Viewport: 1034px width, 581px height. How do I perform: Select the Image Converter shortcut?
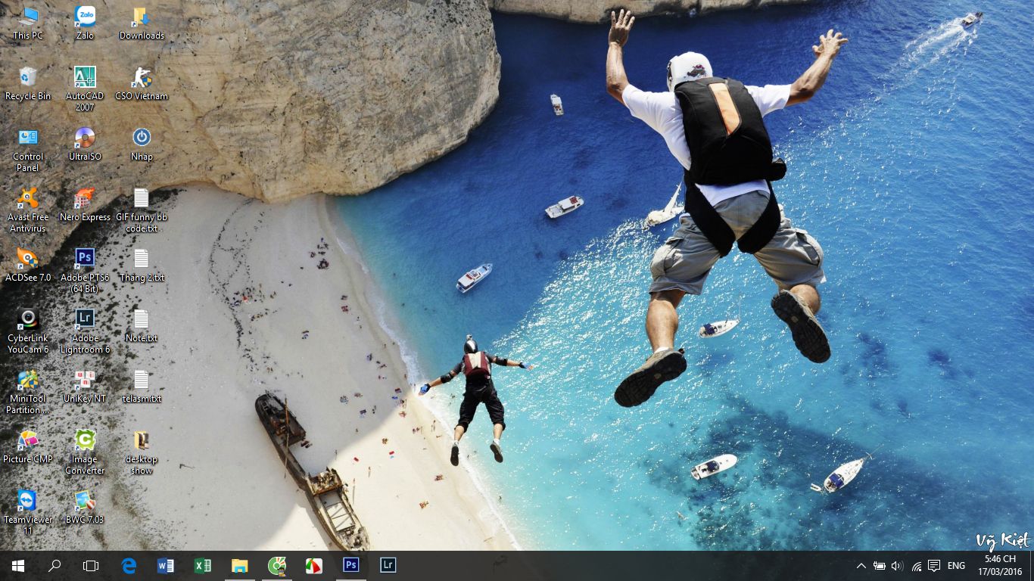click(x=85, y=452)
